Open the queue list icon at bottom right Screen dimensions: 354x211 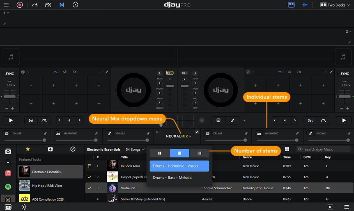coord(346,207)
